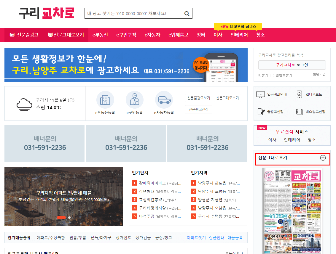Click the 신문광고신청 button
This screenshot has height=254, width=336.
pos(199,109)
